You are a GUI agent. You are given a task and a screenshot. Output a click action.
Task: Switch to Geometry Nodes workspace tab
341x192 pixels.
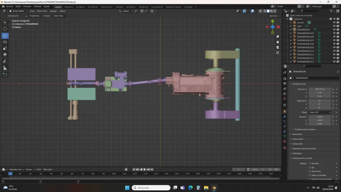[173, 7]
